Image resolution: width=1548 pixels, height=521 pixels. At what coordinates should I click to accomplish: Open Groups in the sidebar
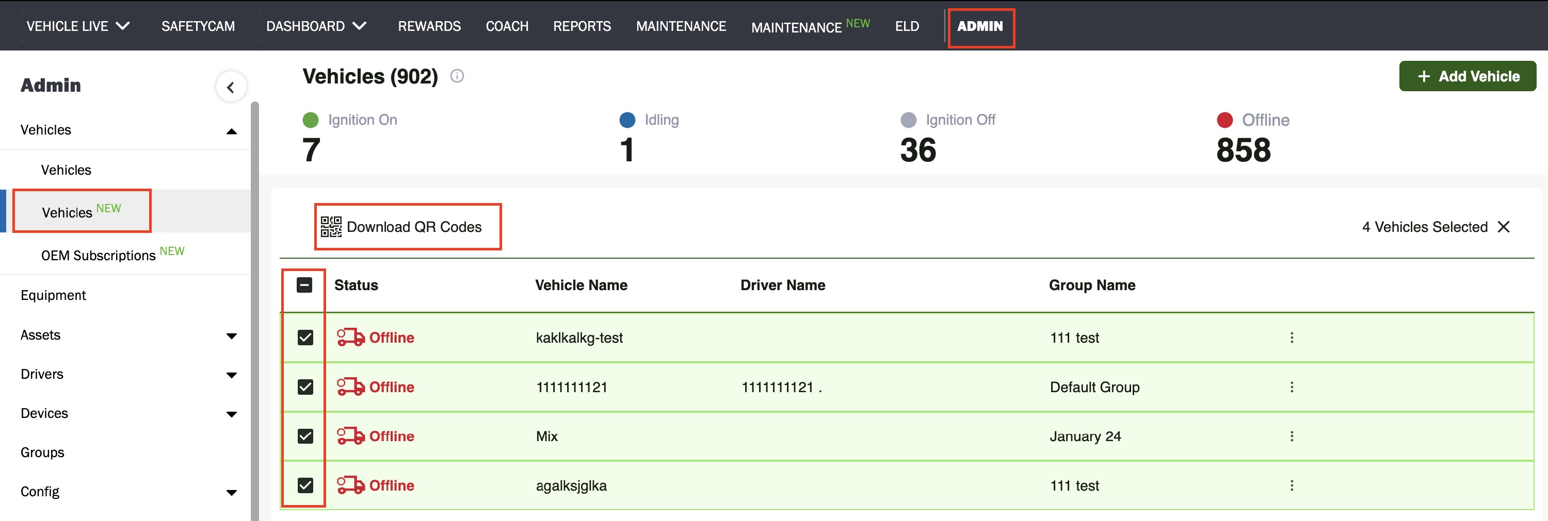[x=42, y=452]
